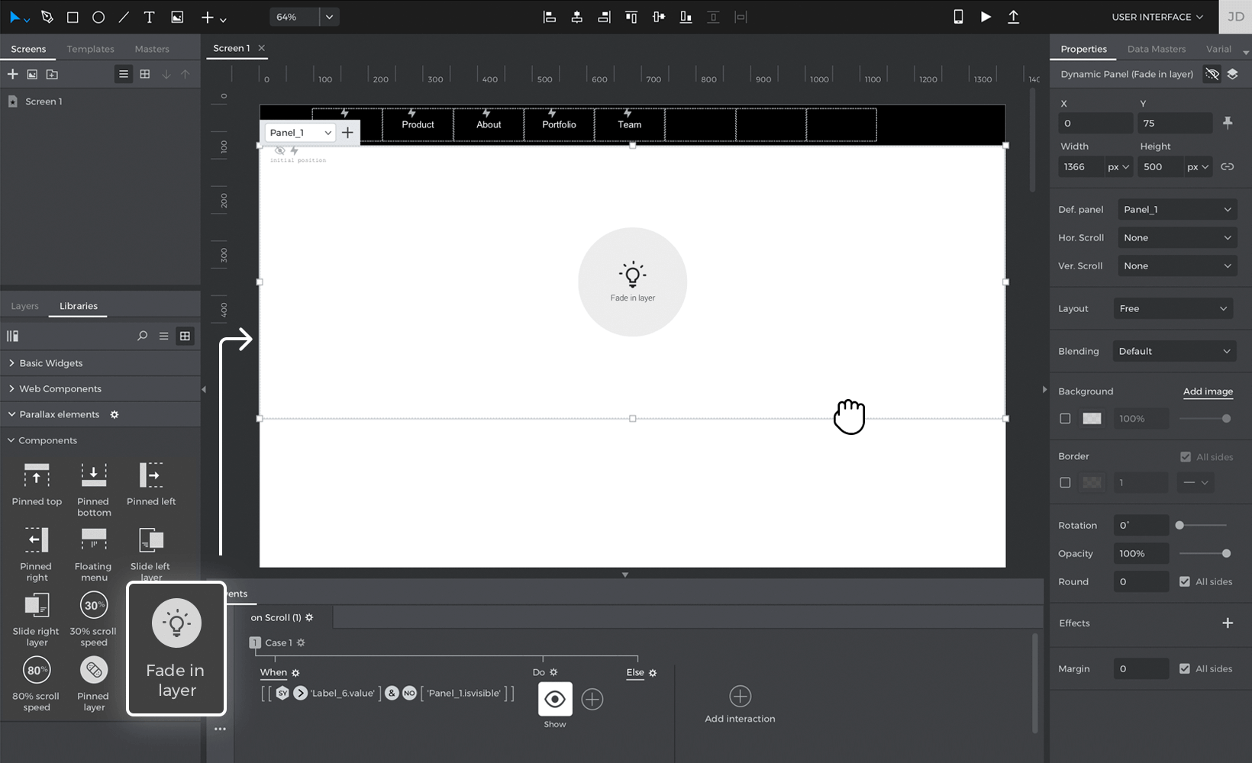Image resolution: width=1252 pixels, height=763 pixels.
Task: Toggle Round All sides checkbox
Action: (x=1184, y=581)
